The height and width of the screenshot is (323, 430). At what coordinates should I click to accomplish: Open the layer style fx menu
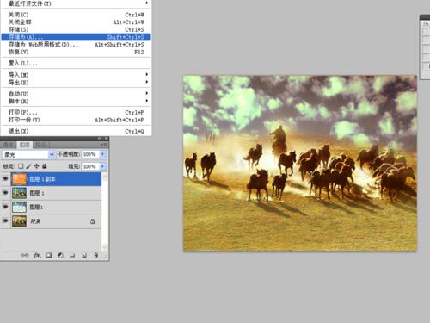(37, 255)
